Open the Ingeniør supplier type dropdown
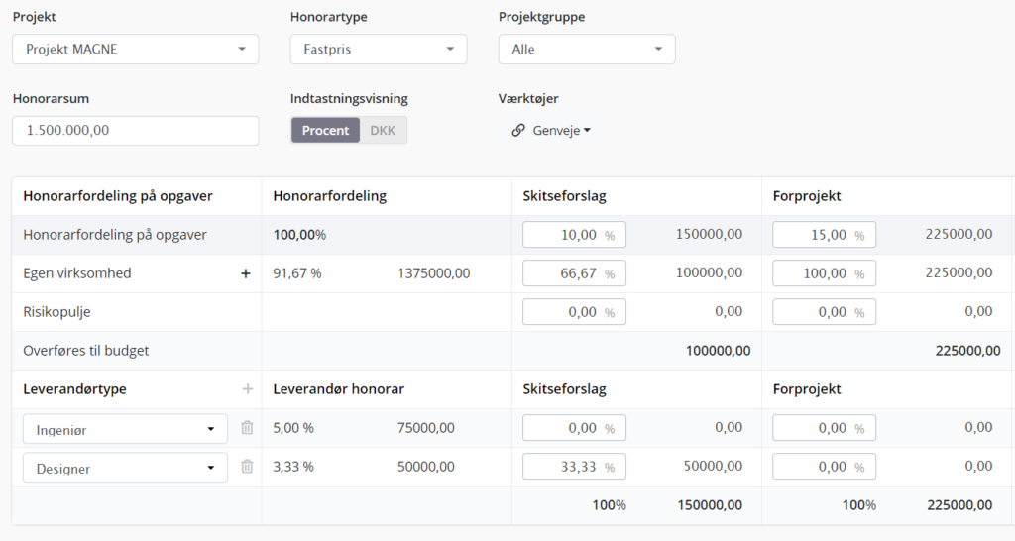The image size is (1015, 541). [x=125, y=429]
